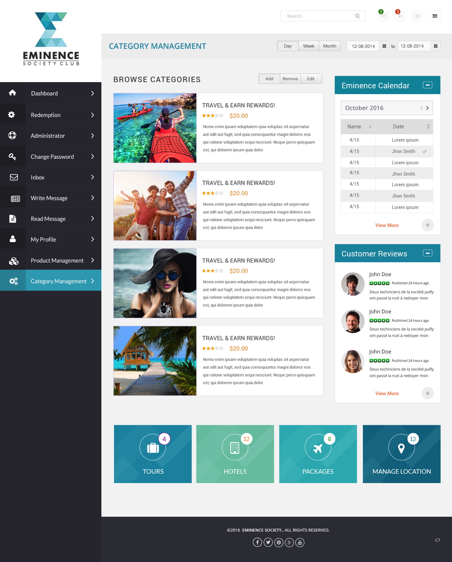This screenshot has height=562, width=452.
Task: Open View More under the calendar
Action: tap(387, 225)
